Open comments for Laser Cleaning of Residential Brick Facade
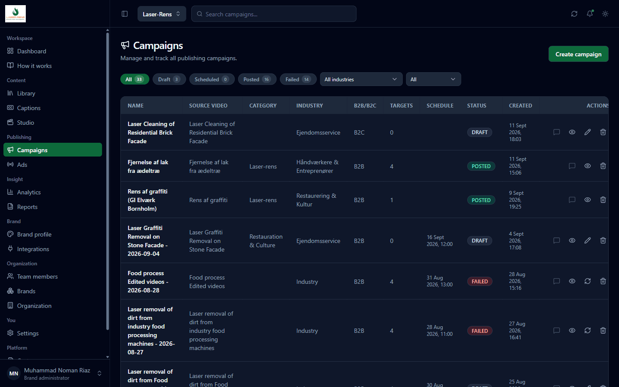This screenshot has width=619, height=387. point(557,132)
